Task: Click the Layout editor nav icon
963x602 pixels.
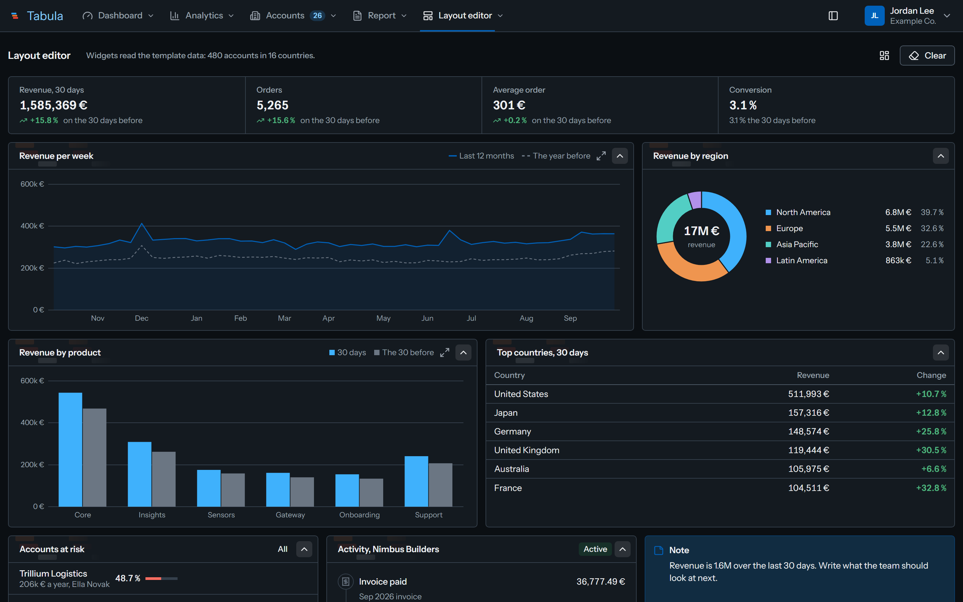Action: [428, 15]
